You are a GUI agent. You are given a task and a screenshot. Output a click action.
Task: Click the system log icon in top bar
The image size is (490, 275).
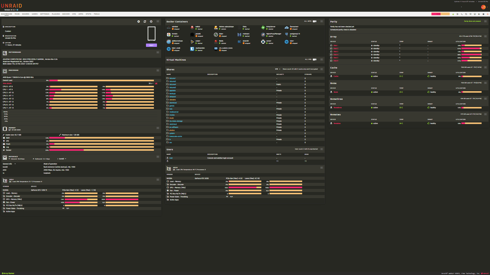tap(479, 14)
